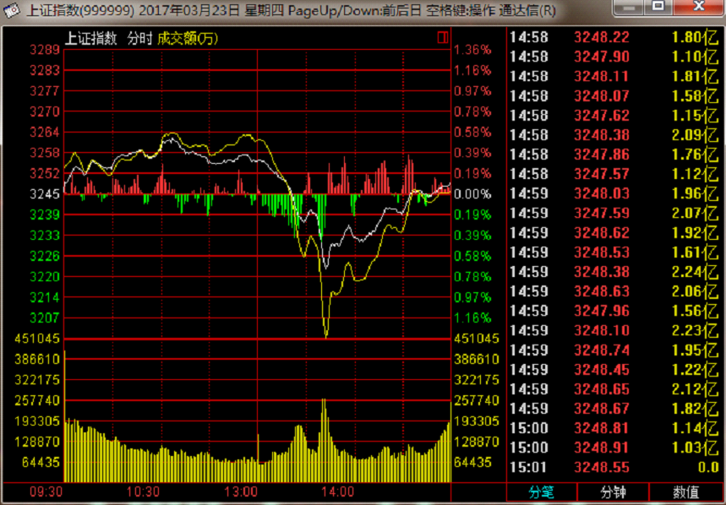Select the tick row priced 3248.45

point(614,370)
